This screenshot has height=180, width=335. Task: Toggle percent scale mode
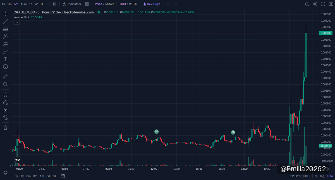click(x=316, y=176)
